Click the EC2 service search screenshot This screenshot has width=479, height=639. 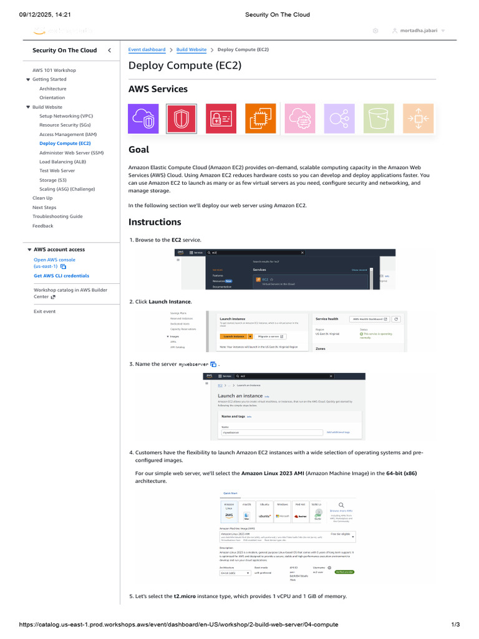[284, 270]
